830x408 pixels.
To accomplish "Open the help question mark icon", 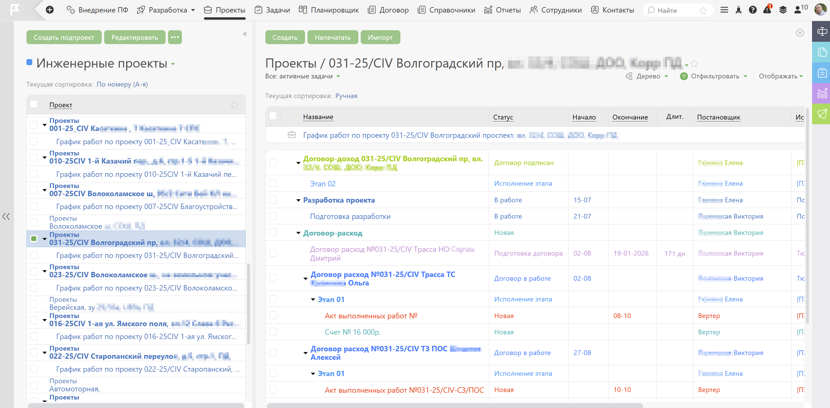I will click(753, 10).
